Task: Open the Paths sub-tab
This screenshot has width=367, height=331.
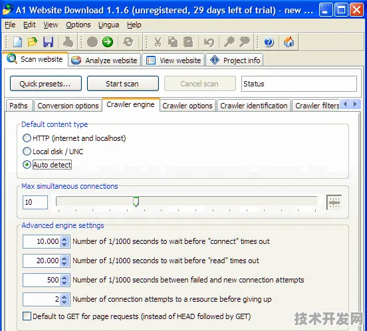Action: point(19,106)
